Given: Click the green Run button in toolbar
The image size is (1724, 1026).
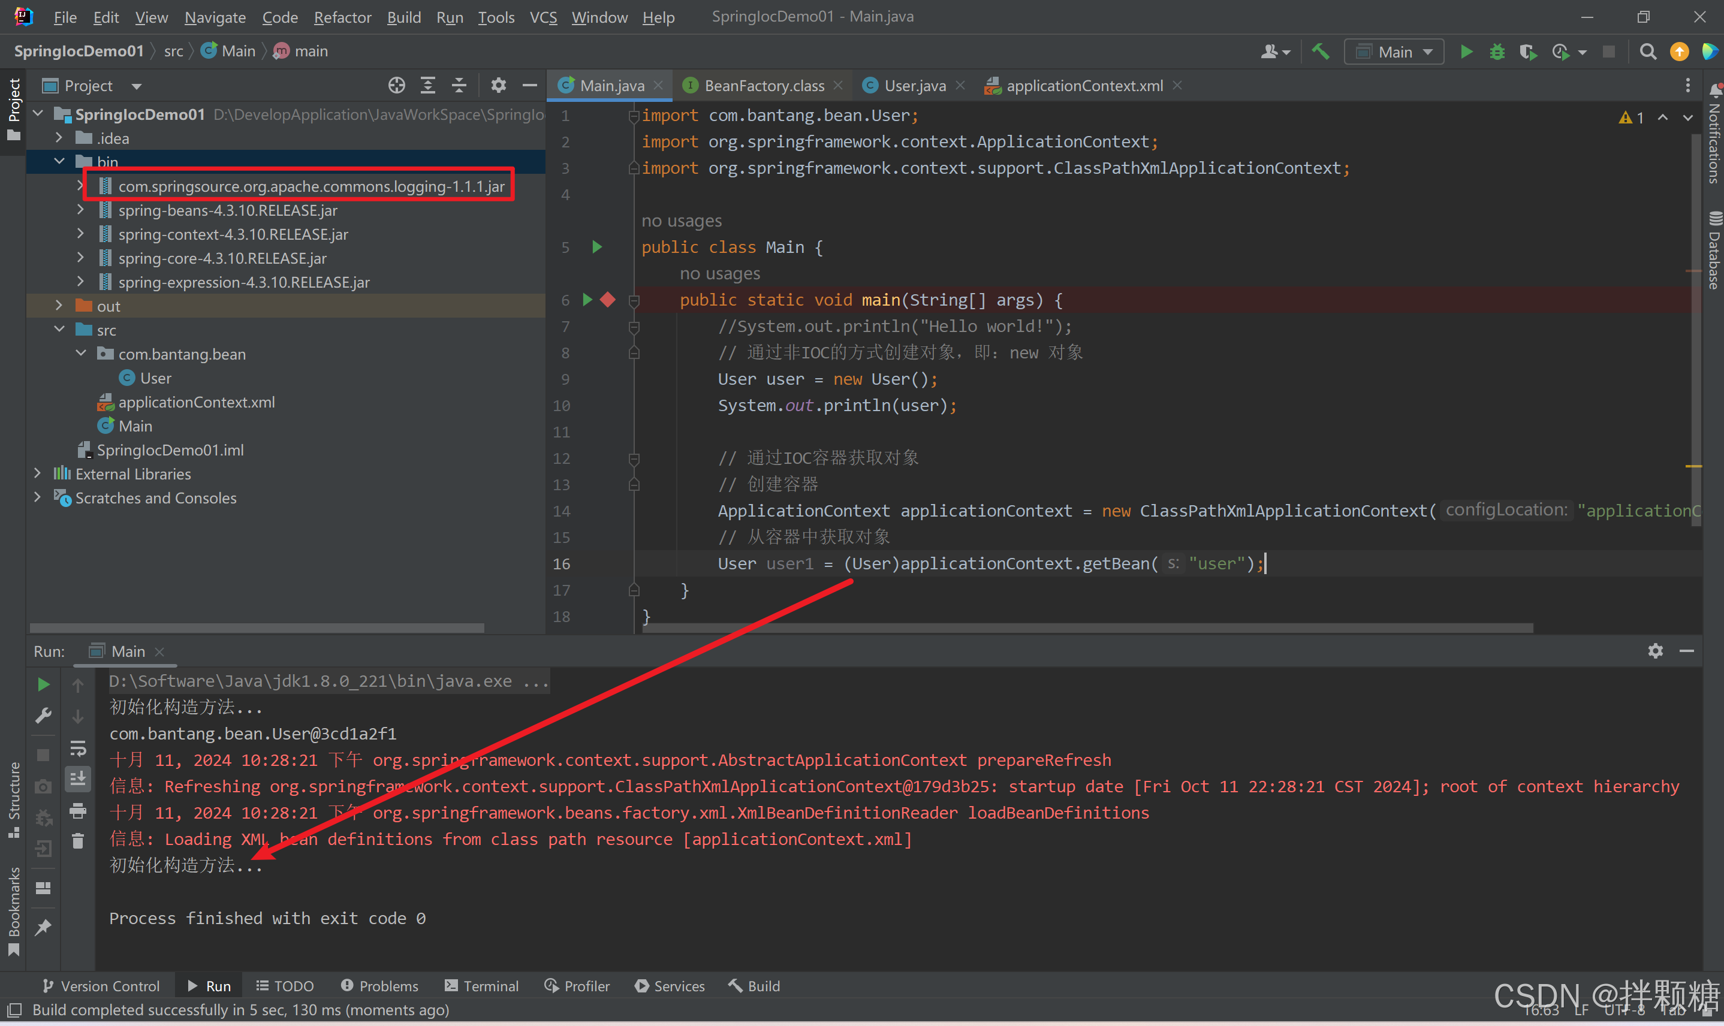Looking at the screenshot, I should pyautogui.click(x=1466, y=53).
